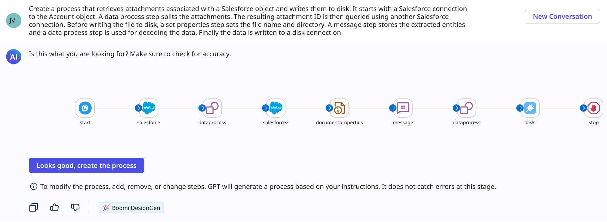Start a New Conversation
Viewport: 607px width, 222px height.
coord(562,16)
